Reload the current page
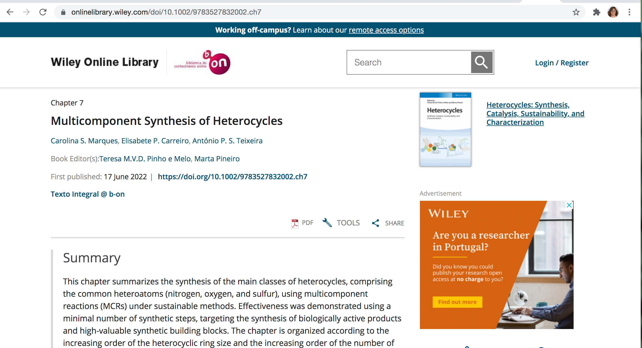 click(43, 12)
